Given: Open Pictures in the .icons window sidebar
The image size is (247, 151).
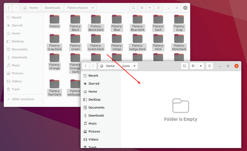Looking at the screenshot, I should pos(100,132).
